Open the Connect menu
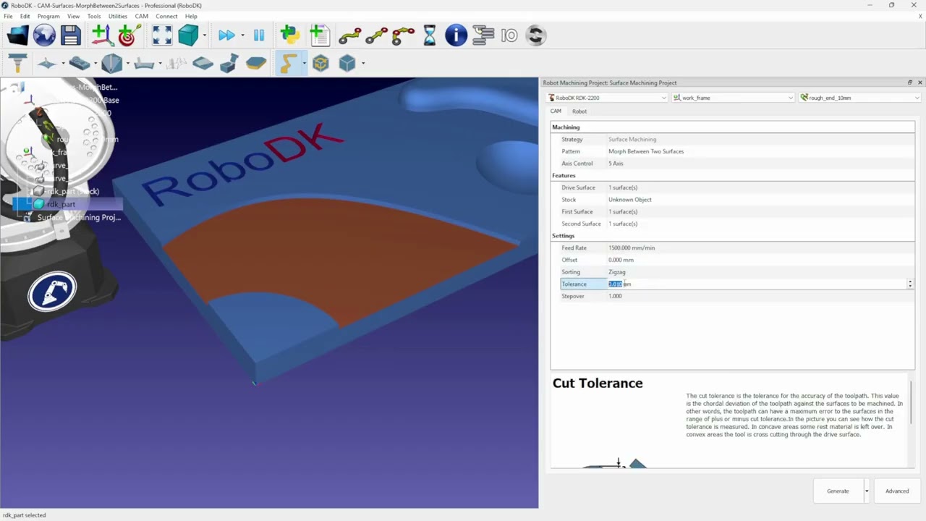926x521 pixels. point(166,16)
